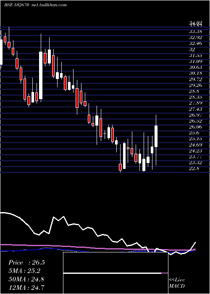210x294 pixels.
Task: Select the 33.38 price axis label
Action: coord(196,31)
